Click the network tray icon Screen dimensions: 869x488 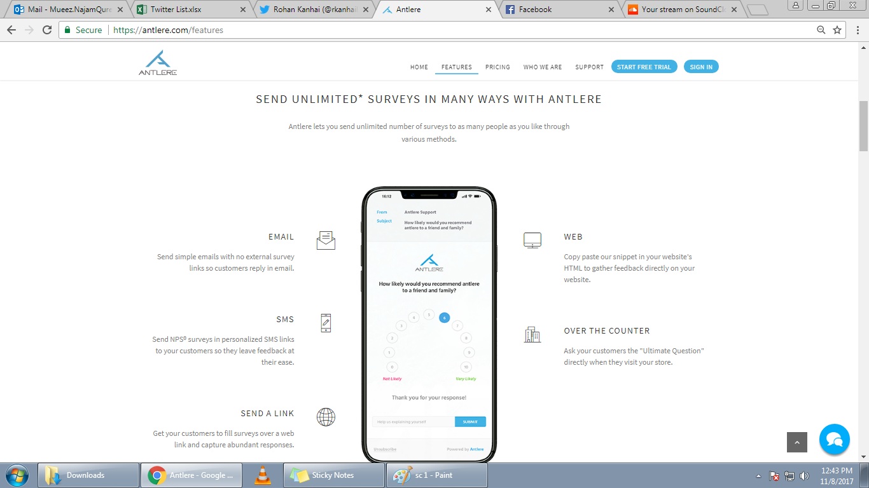click(x=789, y=476)
